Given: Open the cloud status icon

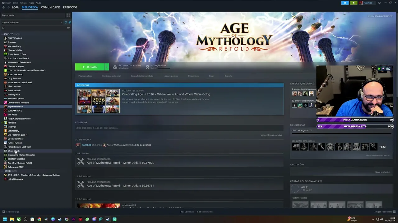Looking at the screenshot, I should [115, 67].
